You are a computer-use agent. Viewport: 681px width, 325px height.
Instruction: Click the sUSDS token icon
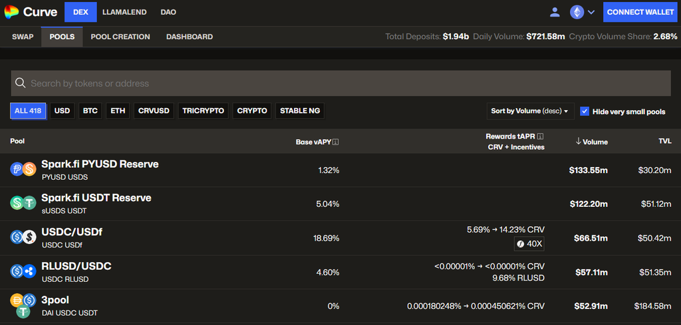pos(17,203)
